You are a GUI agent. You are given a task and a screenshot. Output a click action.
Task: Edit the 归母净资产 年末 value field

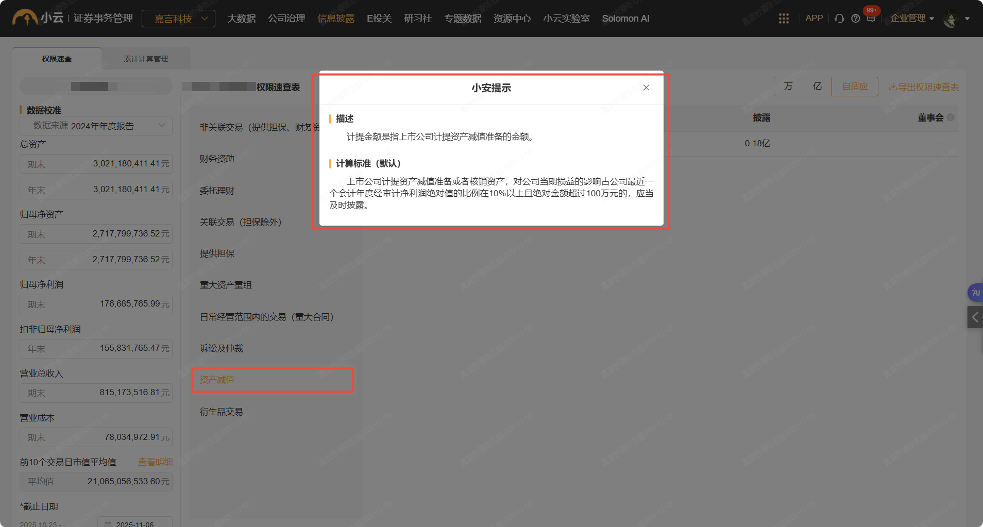(96, 260)
